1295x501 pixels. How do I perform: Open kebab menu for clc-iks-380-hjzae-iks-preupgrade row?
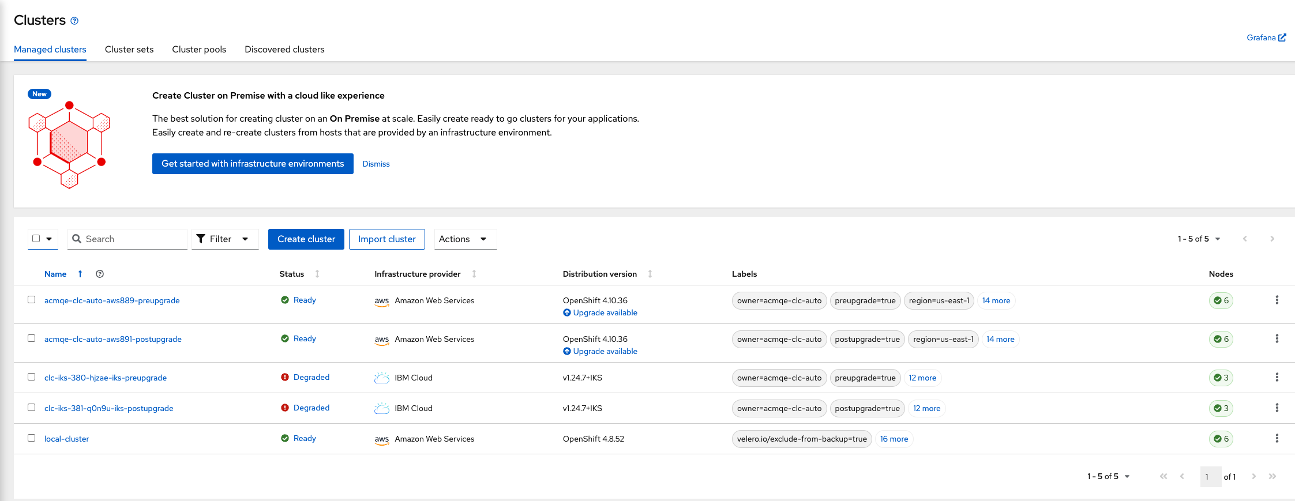click(x=1277, y=377)
